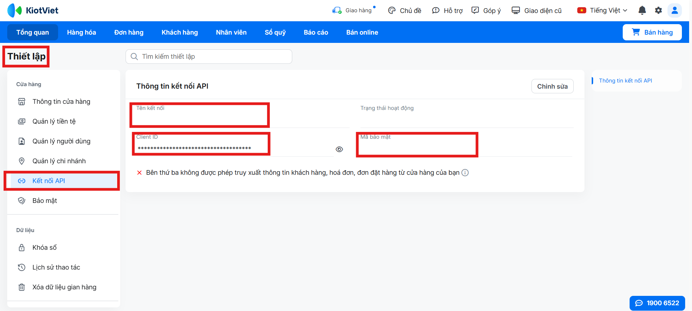Click the Góp ý feedback icon

coord(476,10)
